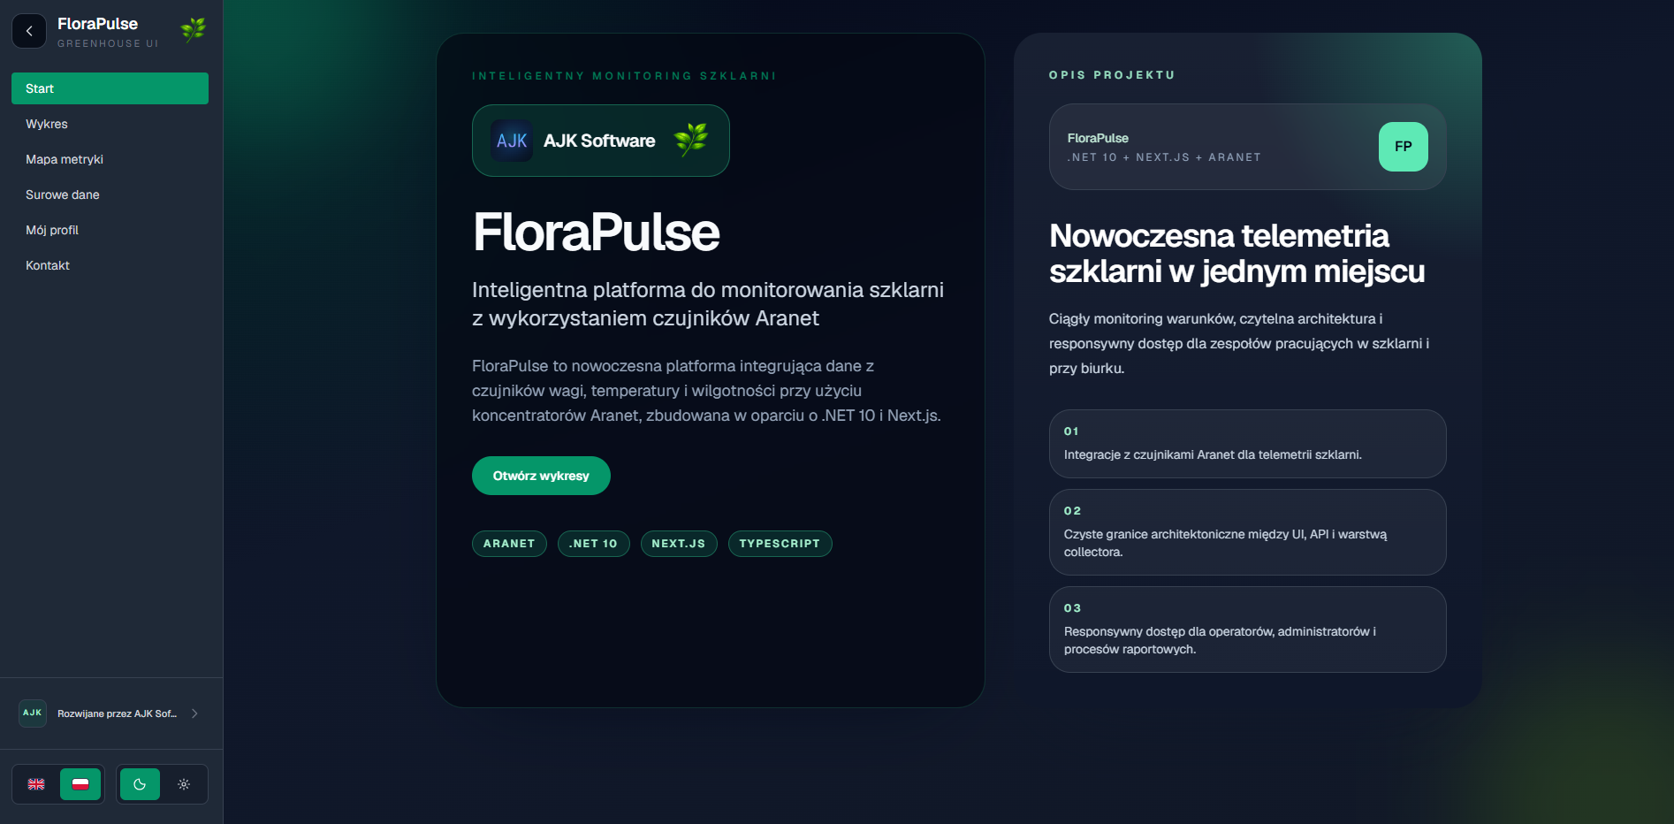
Task: Click the 'Nowoczesna telemetria szklarni' heading
Action: 1236,254
